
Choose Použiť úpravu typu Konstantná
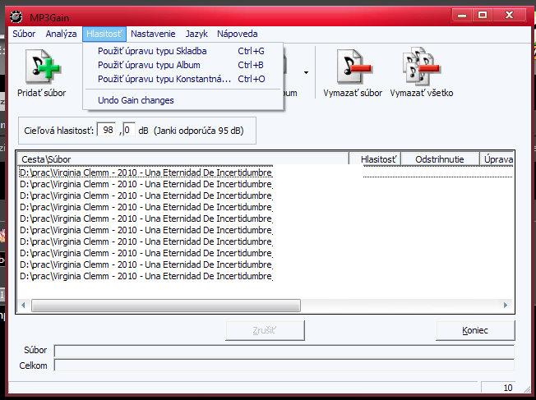click(183, 79)
